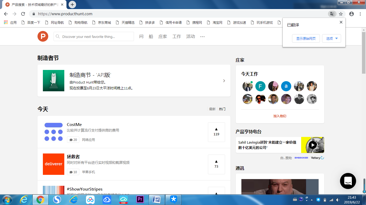
Task: Click the Product Hunt logo
Action: pos(43,36)
